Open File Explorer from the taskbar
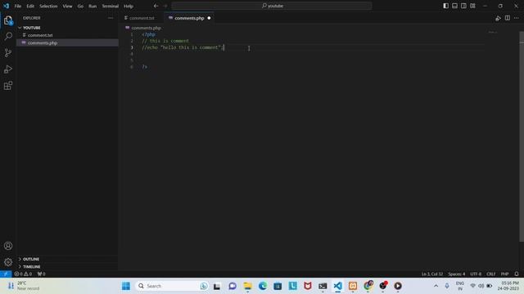Image resolution: width=524 pixels, height=294 pixels. click(x=247, y=286)
